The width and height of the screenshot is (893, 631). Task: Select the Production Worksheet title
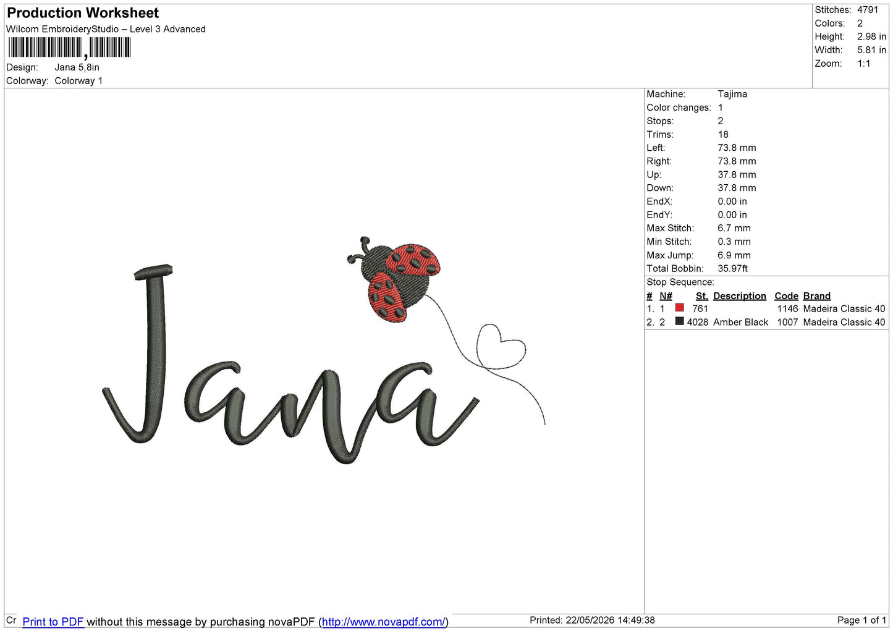pos(83,13)
